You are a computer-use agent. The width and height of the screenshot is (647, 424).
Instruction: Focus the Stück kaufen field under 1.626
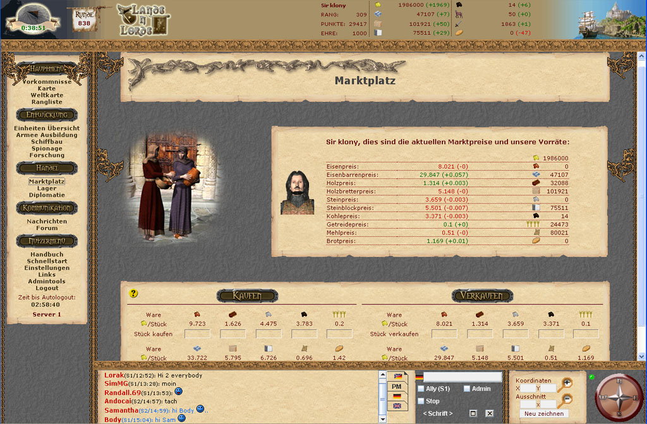click(x=233, y=334)
